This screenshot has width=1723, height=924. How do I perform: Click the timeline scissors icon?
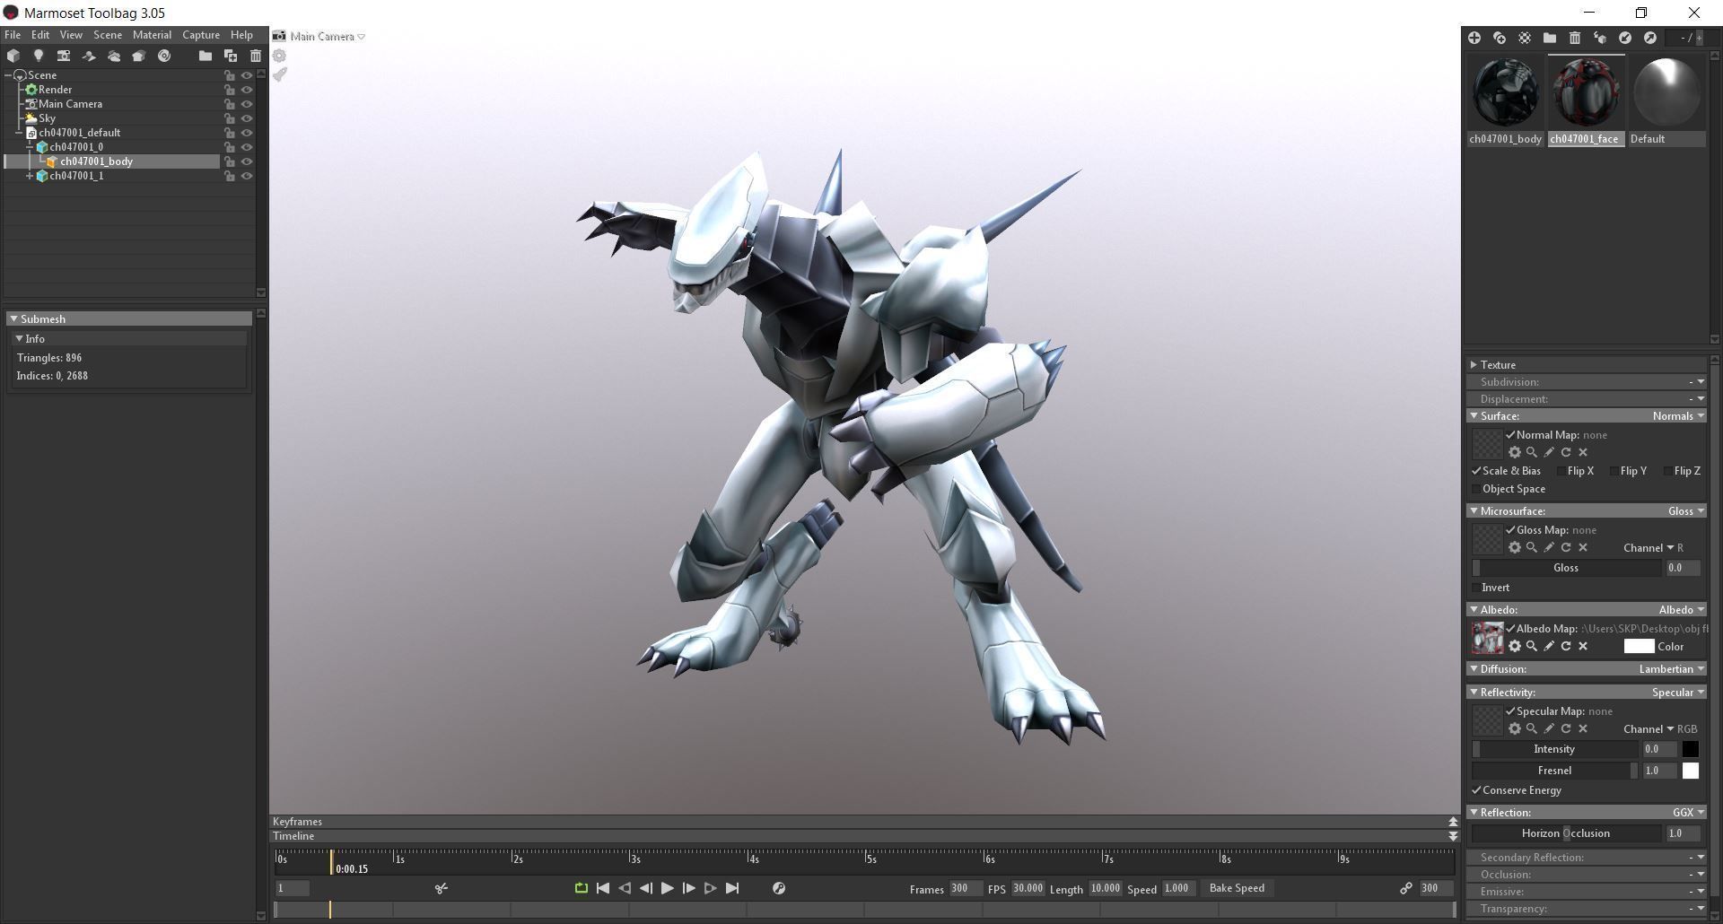[442, 888]
